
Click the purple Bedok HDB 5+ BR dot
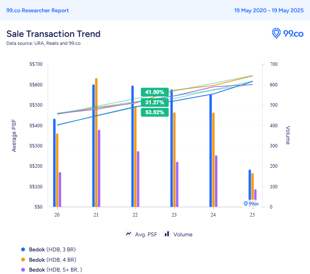click(x=23, y=270)
